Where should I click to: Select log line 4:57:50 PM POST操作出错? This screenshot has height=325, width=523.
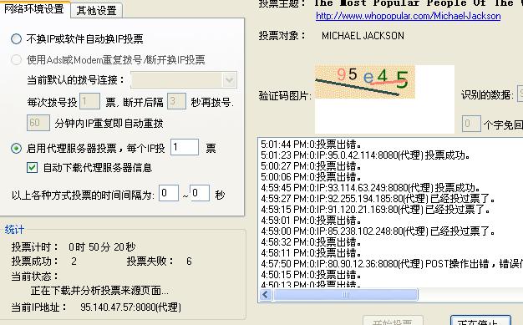tap(392, 264)
